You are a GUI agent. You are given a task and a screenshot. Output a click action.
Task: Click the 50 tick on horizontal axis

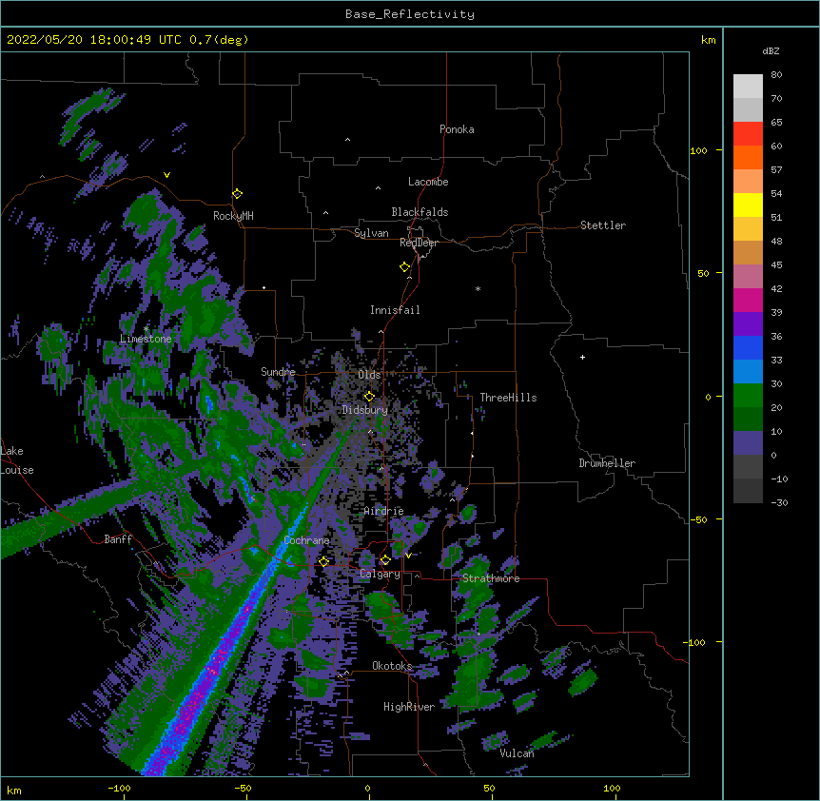(x=489, y=788)
